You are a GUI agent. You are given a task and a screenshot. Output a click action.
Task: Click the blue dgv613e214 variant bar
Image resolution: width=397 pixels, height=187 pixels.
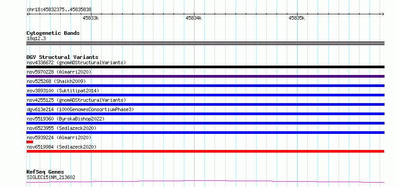coord(205,114)
